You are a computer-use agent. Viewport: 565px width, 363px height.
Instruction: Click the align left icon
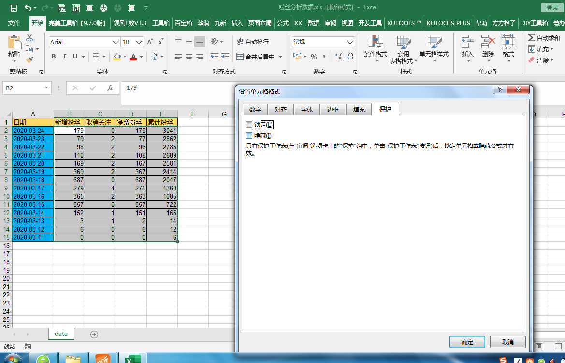coord(178,57)
